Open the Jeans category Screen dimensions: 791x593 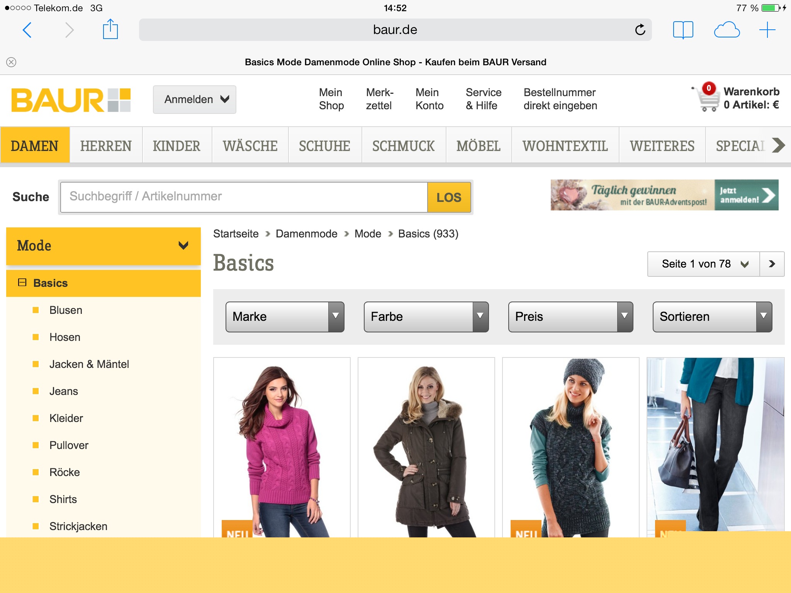[64, 391]
